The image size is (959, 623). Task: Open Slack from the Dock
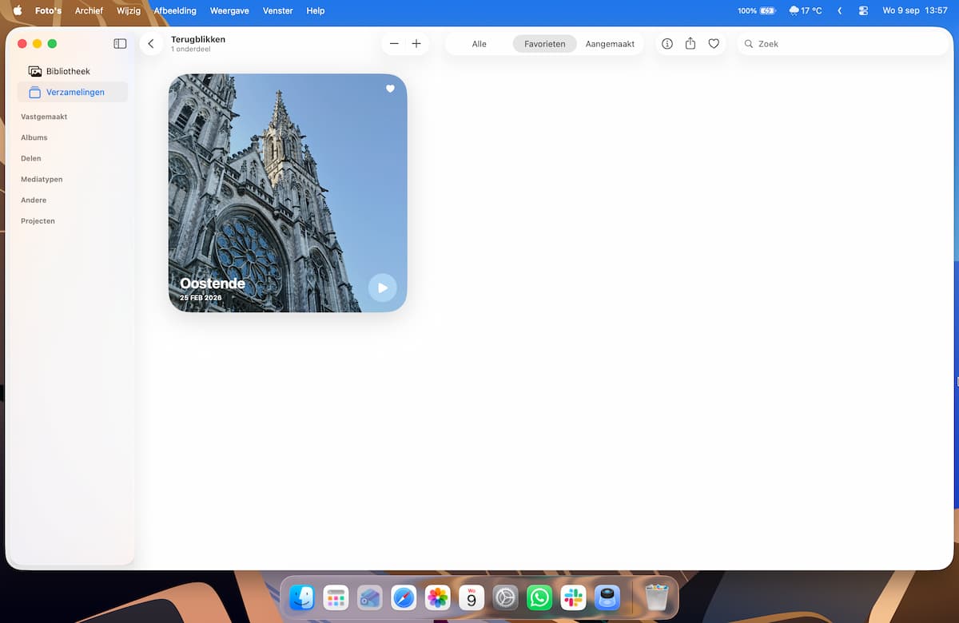(x=574, y=597)
